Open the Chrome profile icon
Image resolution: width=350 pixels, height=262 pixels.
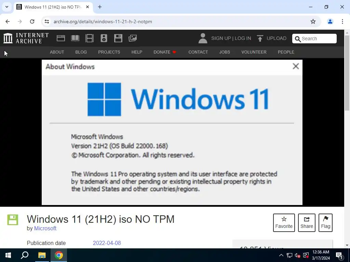[330, 21]
